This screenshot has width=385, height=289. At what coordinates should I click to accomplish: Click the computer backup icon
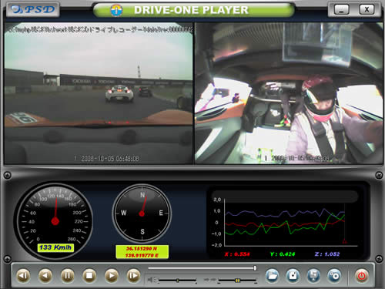pyautogui.click(x=313, y=276)
